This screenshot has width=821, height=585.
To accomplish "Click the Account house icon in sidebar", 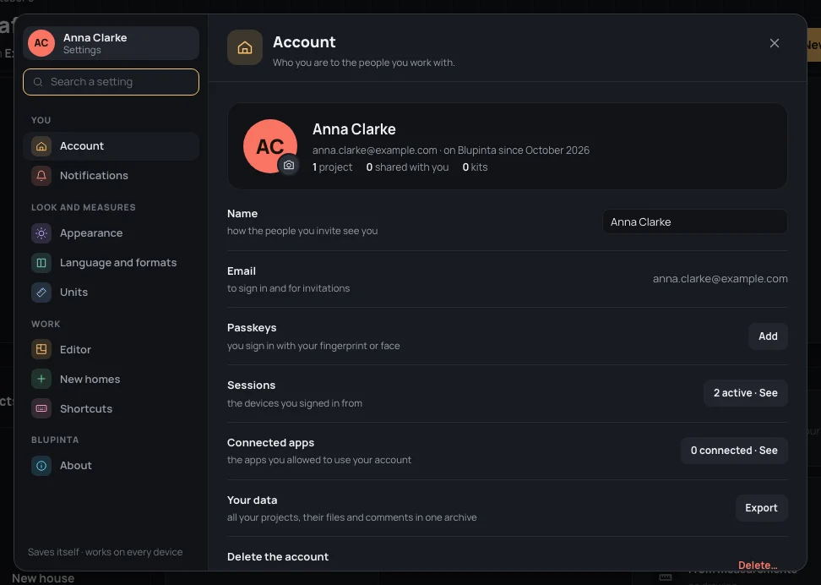I will pyautogui.click(x=41, y=146).
